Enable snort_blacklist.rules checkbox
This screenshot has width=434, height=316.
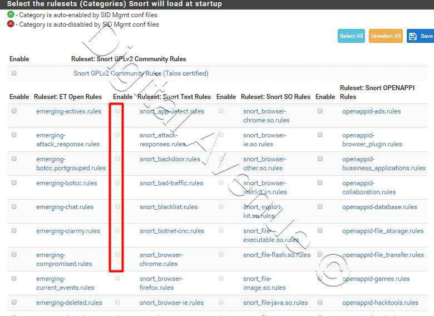pyautogui.click(x=117, y=207)
